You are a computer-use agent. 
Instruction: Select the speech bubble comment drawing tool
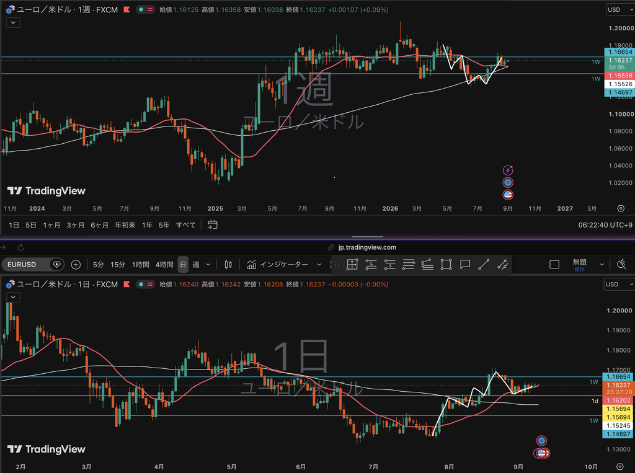click(x=465, y=265)
